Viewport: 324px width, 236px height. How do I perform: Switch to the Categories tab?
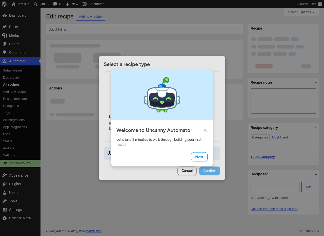pos(260,137)
